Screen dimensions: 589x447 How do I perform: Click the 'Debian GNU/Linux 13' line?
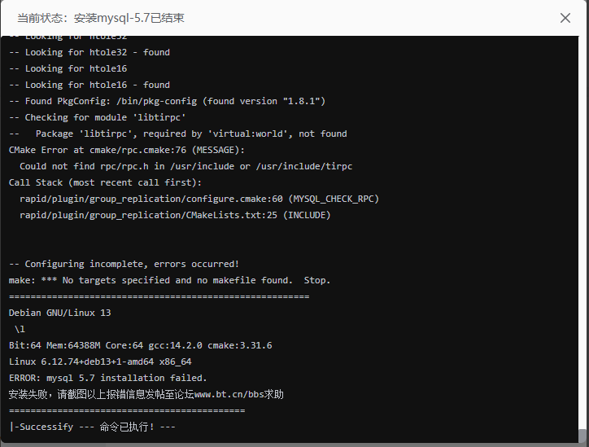(59, 313)
